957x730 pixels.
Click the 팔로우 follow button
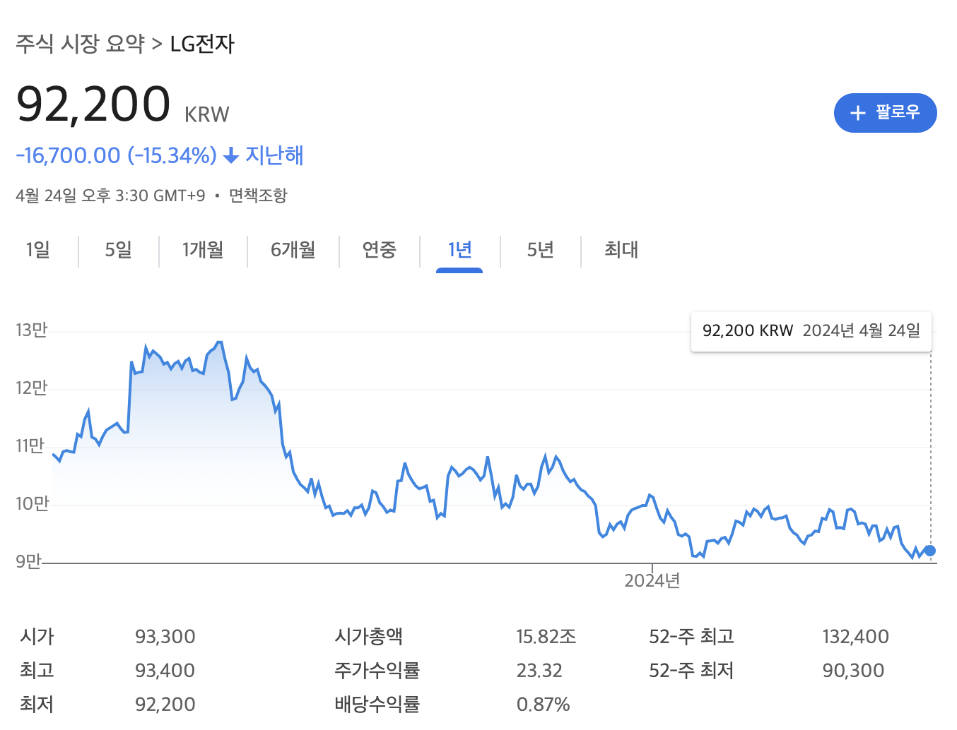click(885, 113)
